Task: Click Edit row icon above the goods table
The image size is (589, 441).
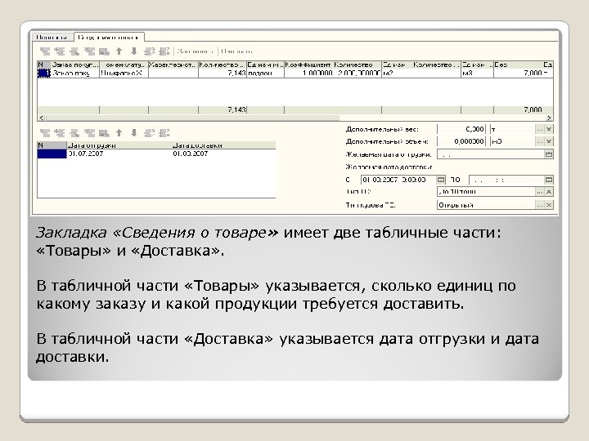Action: coord(74,51)
